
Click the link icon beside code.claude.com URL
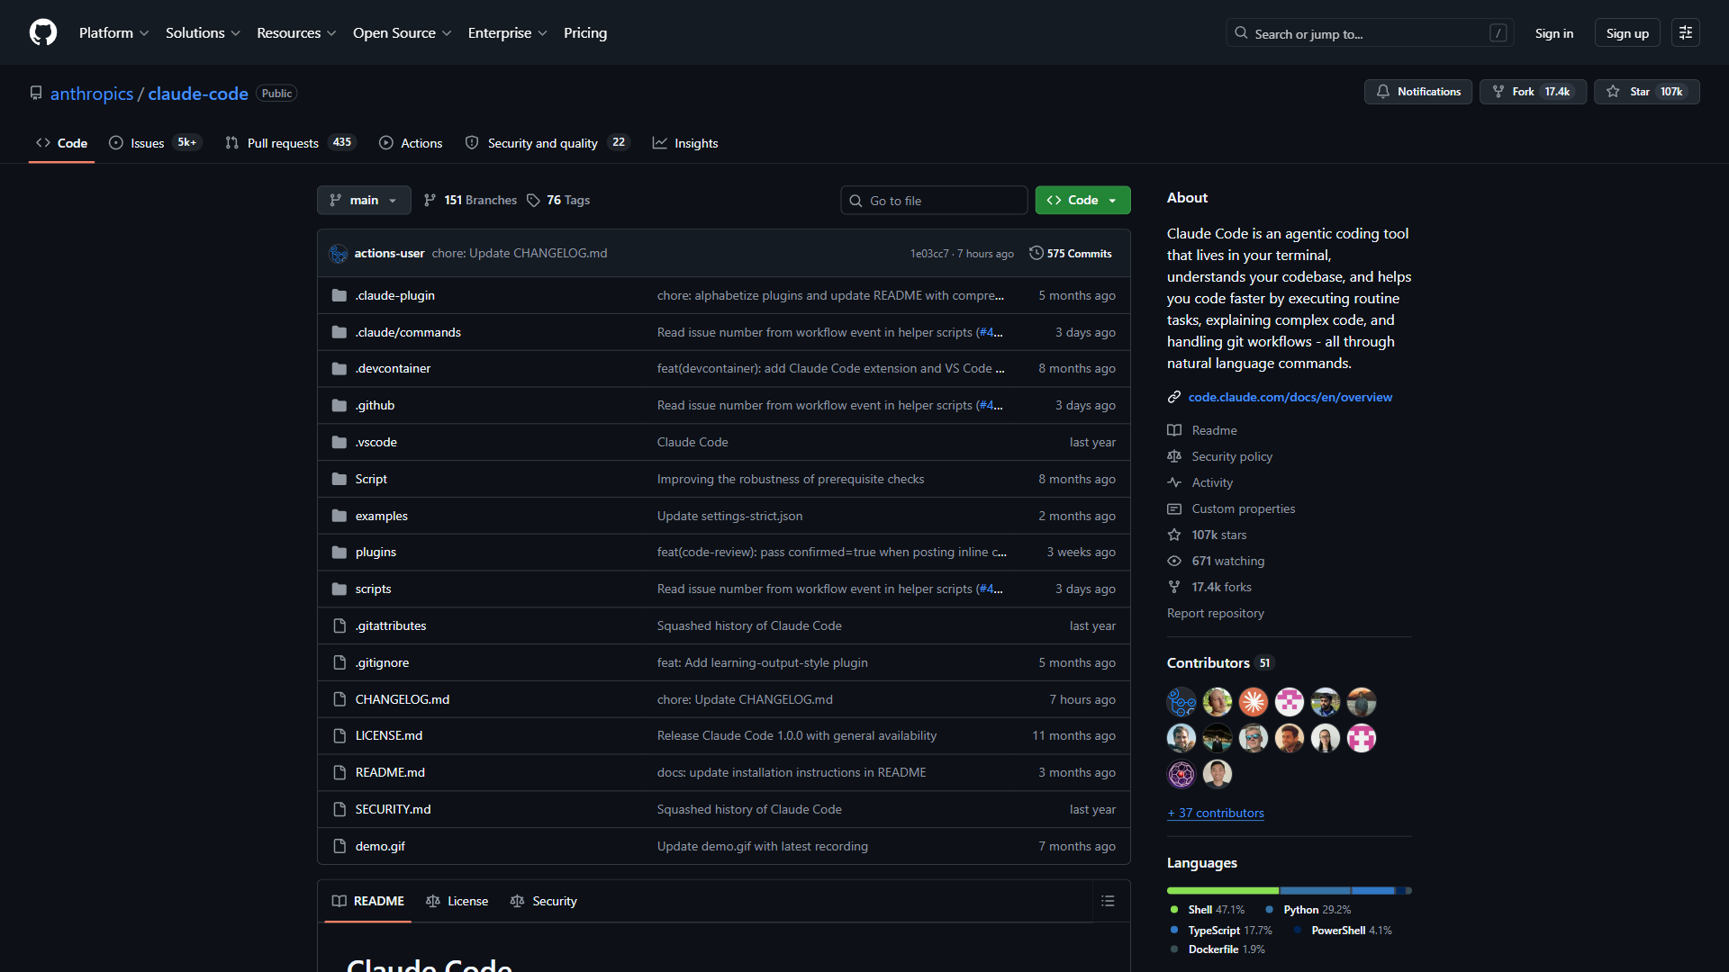pyautogui.click(x=1174, y=397)
